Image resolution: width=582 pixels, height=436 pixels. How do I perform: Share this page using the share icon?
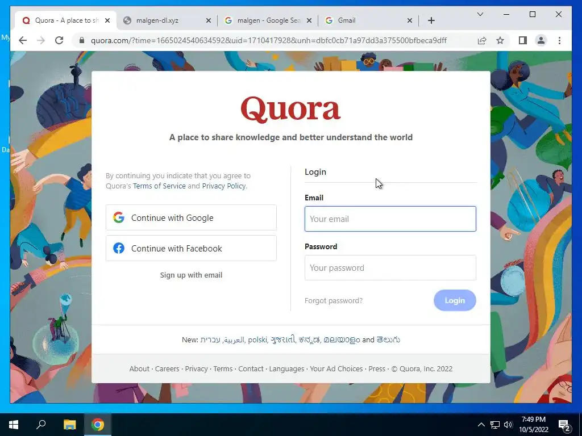point(482,40)
